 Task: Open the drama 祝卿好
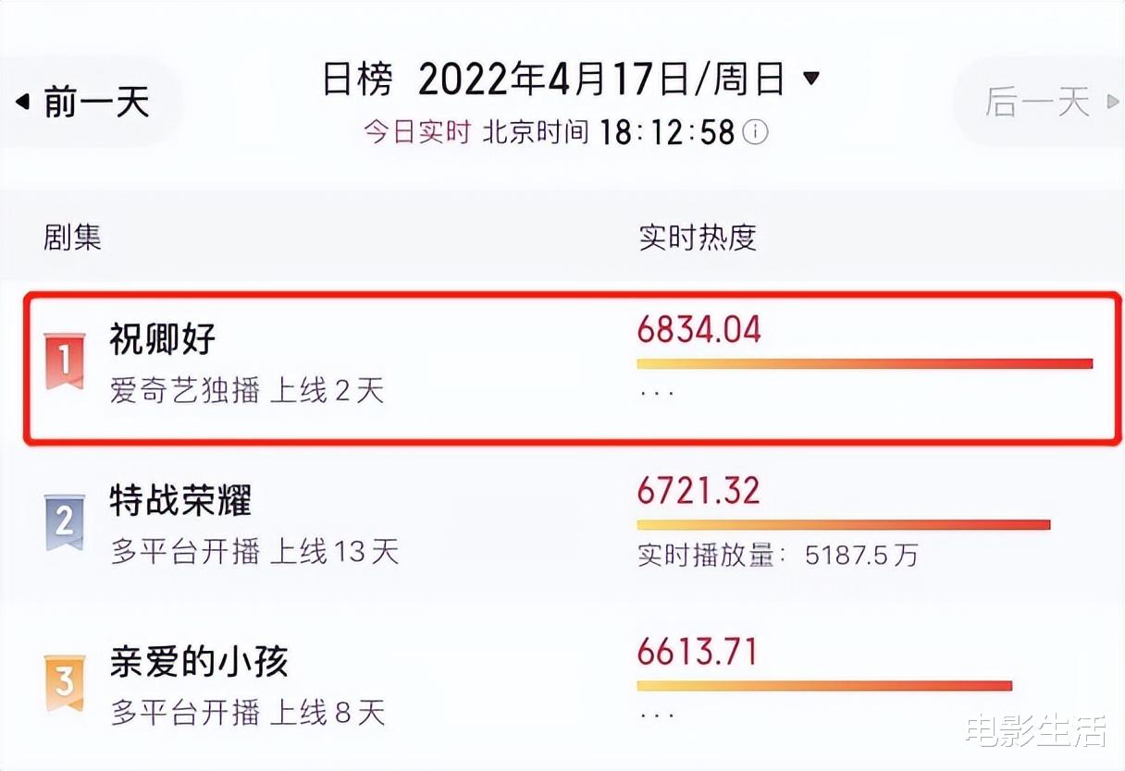click(162, 339)
